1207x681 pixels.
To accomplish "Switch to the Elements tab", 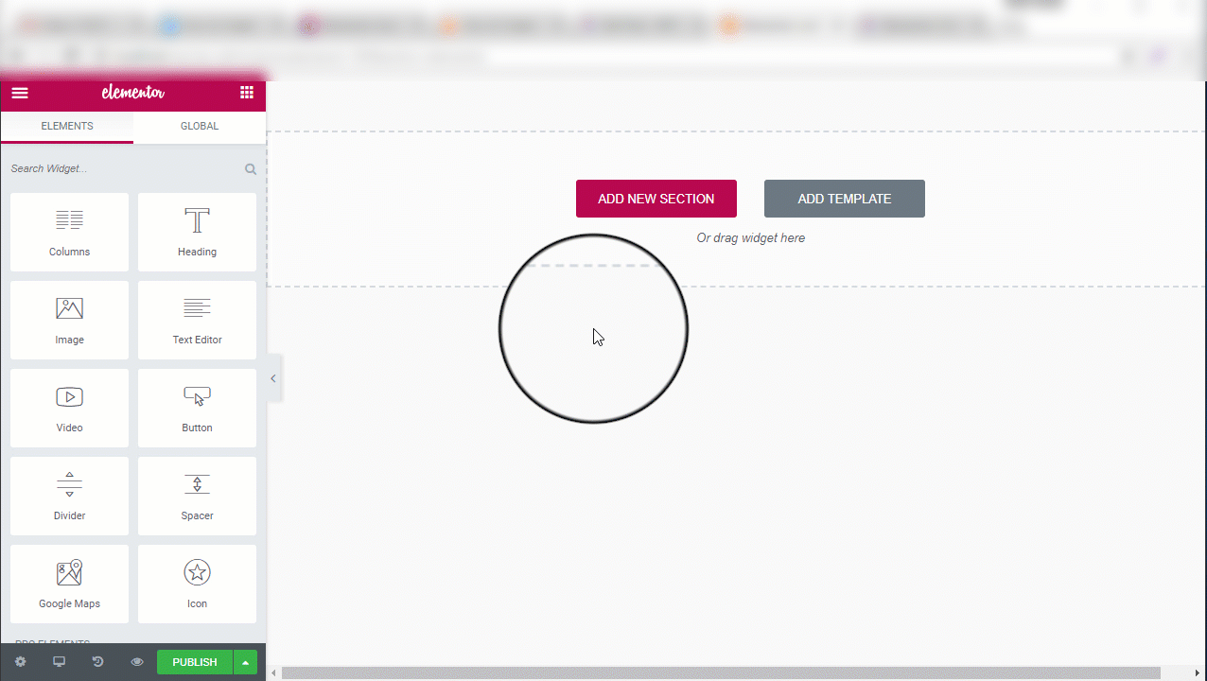I will coord(67,127).
